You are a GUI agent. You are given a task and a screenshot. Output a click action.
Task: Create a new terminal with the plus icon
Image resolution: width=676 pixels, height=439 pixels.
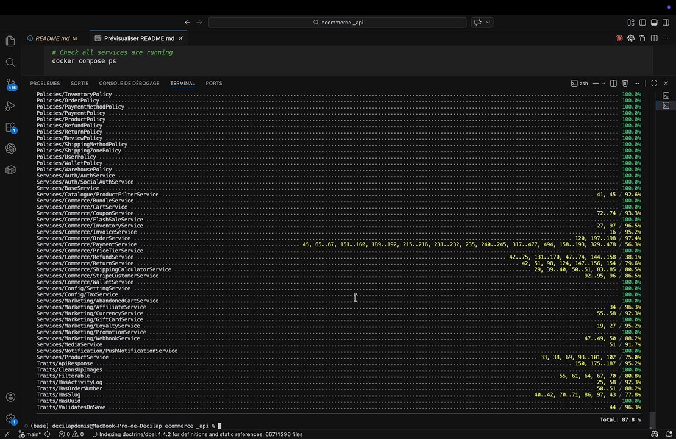[596, 84]
